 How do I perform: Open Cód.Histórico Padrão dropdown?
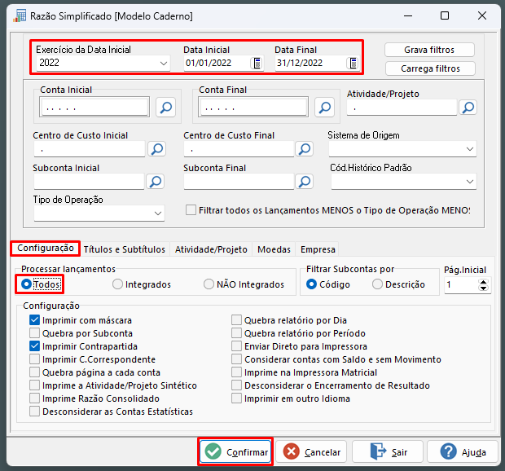(470, 182)
